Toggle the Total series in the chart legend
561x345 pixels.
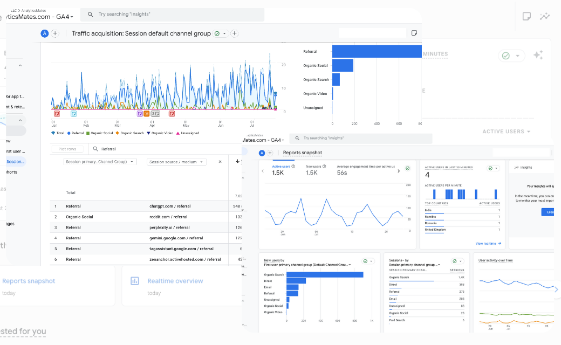(x=58, y=133)
